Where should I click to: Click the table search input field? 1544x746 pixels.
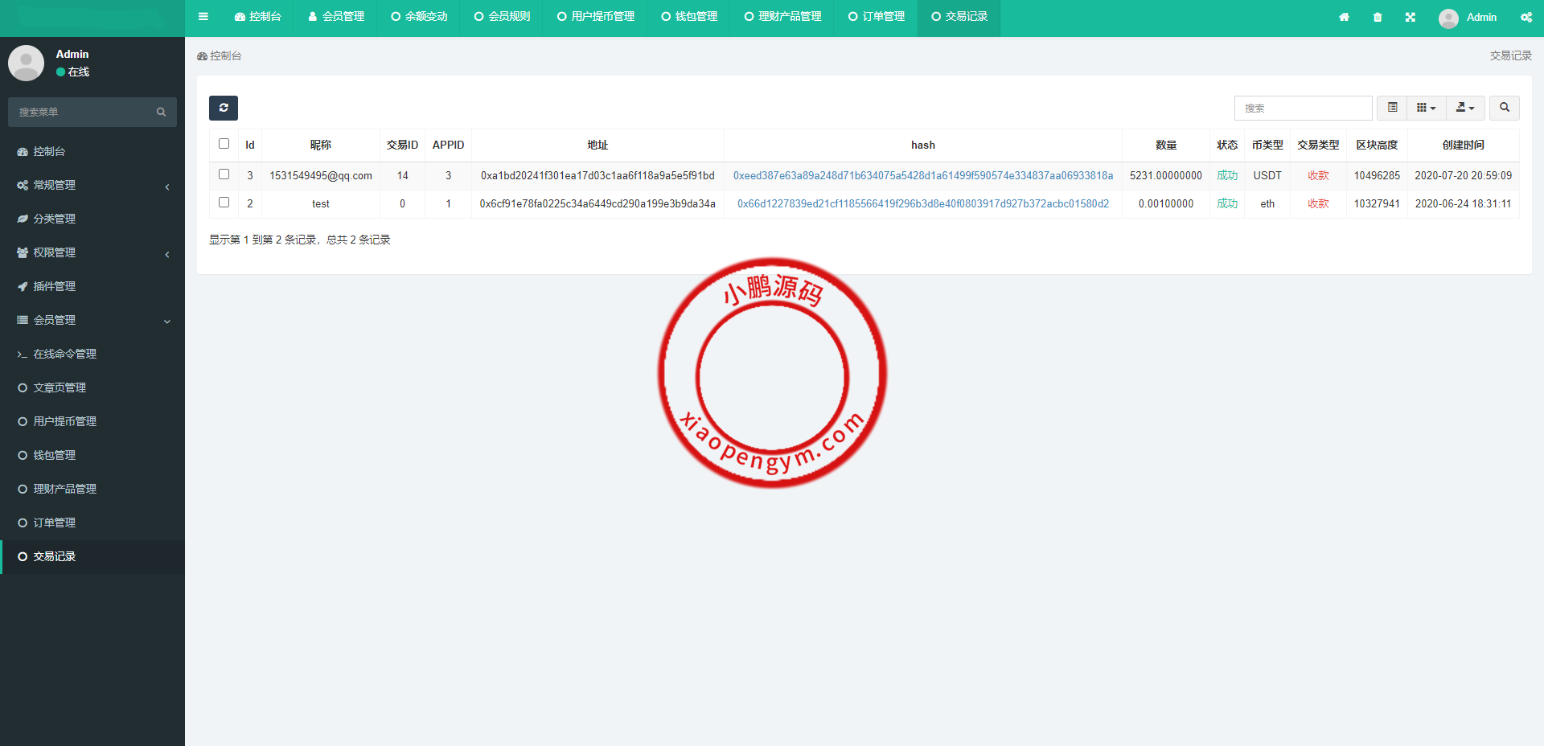[x=1303, y=108]
